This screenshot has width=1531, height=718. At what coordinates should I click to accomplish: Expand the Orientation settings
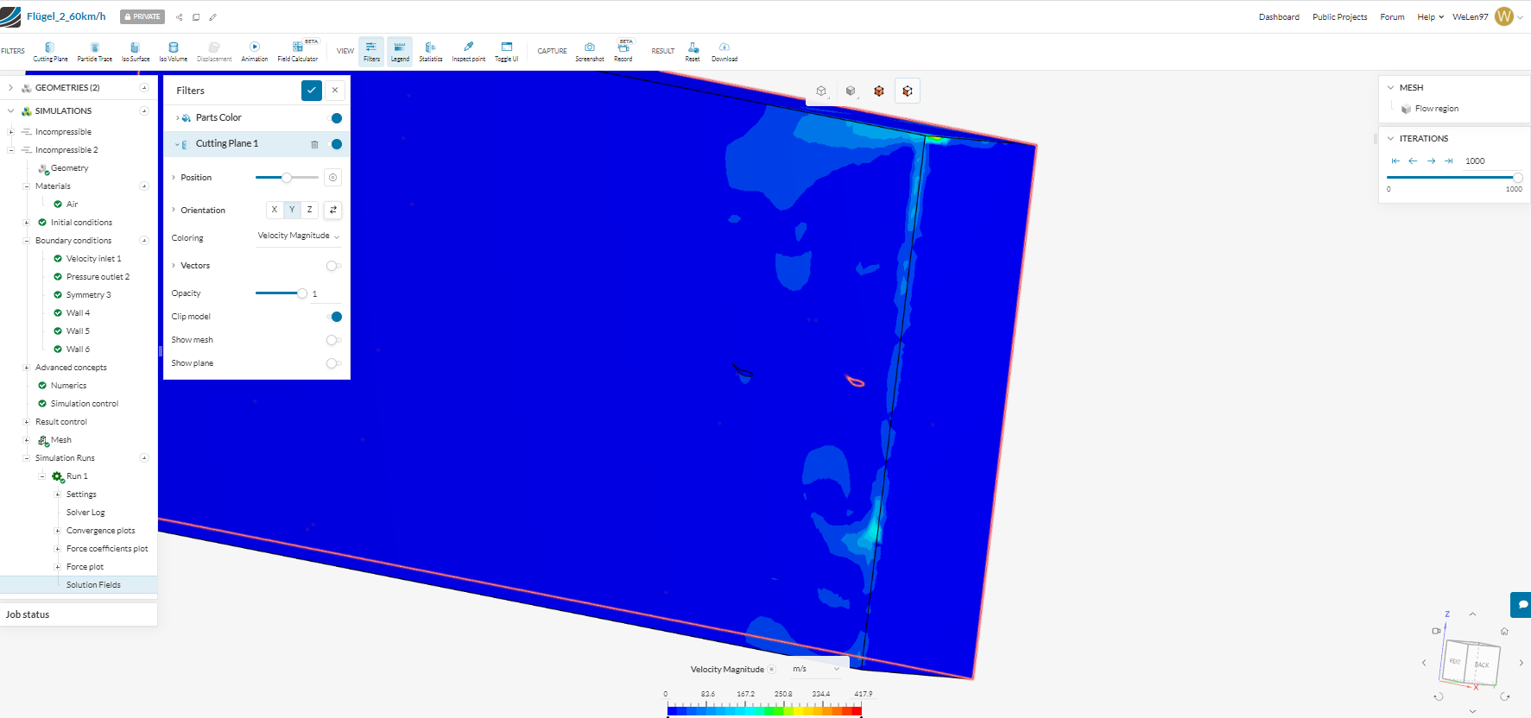(174, 210)
